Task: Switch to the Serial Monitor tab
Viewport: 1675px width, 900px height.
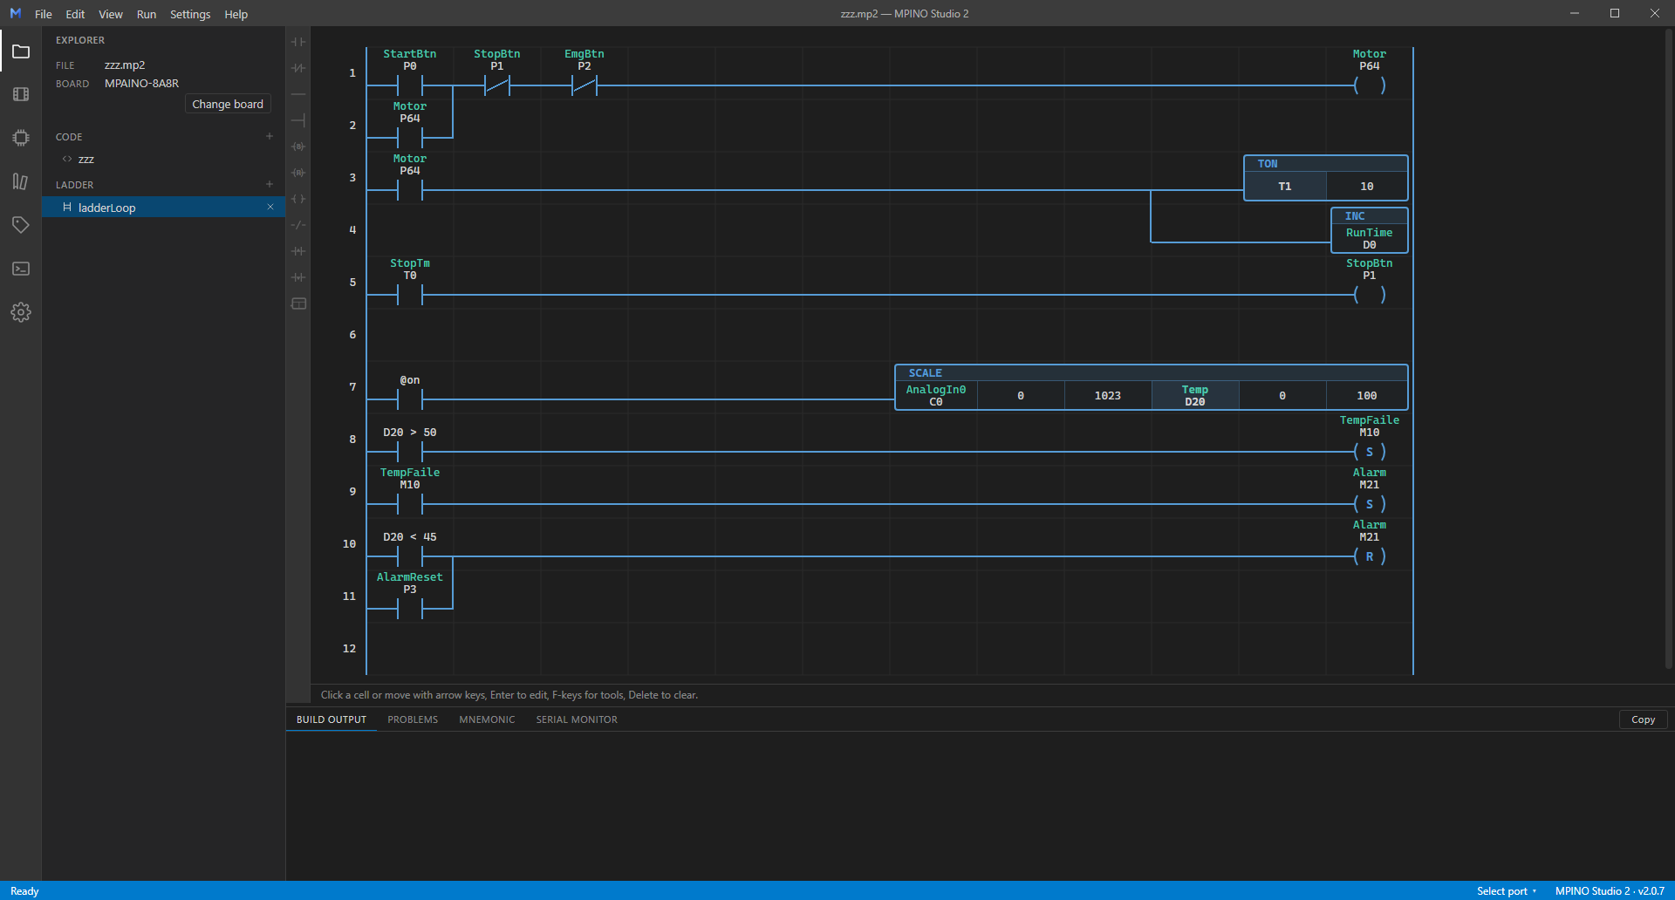Action: coord(577,719)
